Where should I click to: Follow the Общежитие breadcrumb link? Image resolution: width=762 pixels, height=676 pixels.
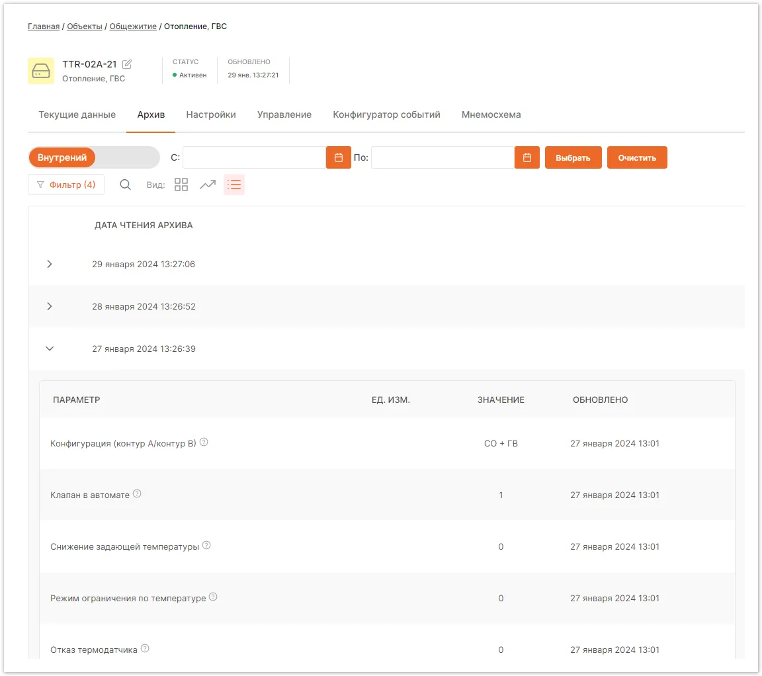pyautogui.click(x=133, y=26)
